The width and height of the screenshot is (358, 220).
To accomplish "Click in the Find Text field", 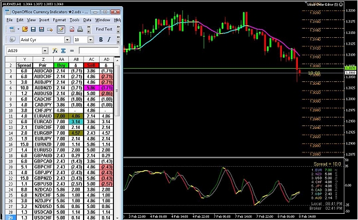I will click(104, 29).
